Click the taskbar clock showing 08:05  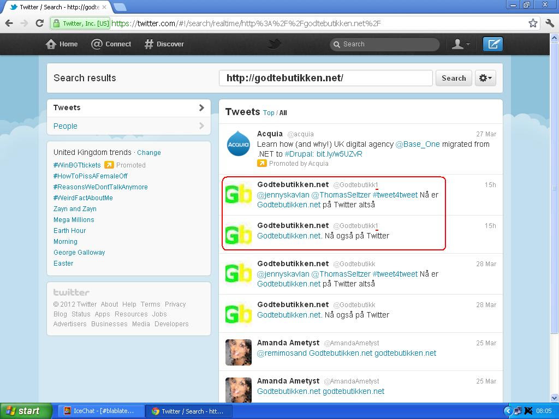544,411
